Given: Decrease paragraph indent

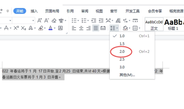Looking at the screenshot, I should coord(94,21).
